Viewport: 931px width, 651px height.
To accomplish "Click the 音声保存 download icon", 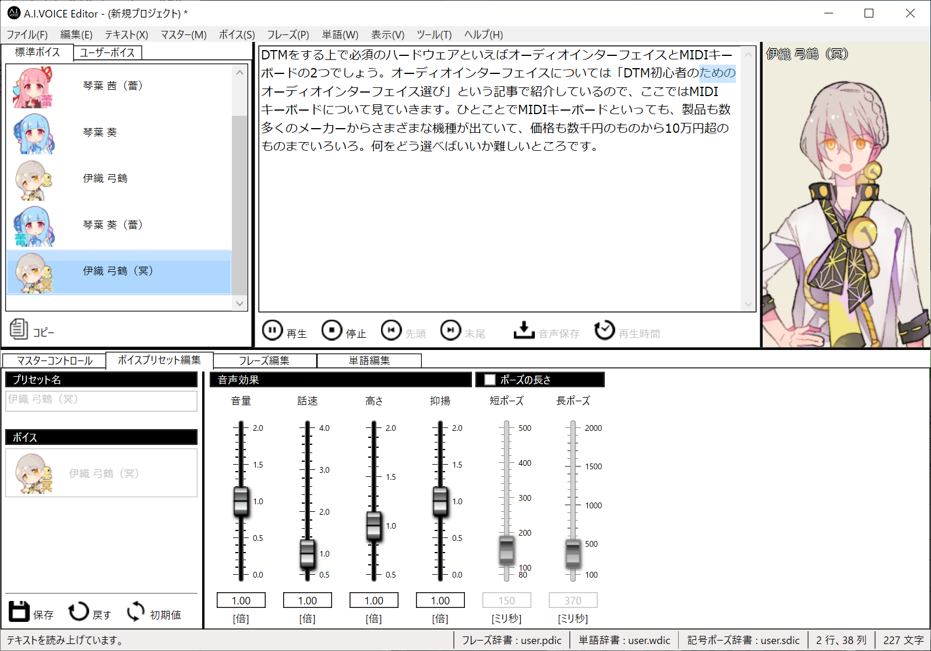I will click(524, 330).
